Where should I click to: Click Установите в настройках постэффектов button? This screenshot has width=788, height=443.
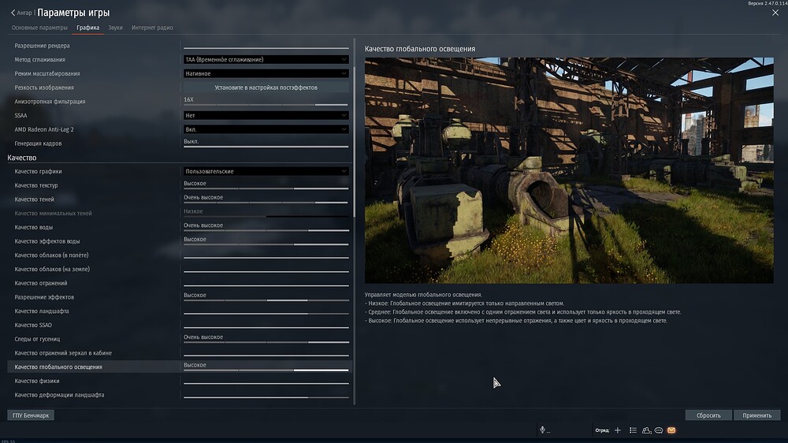(x=266, y=87)
